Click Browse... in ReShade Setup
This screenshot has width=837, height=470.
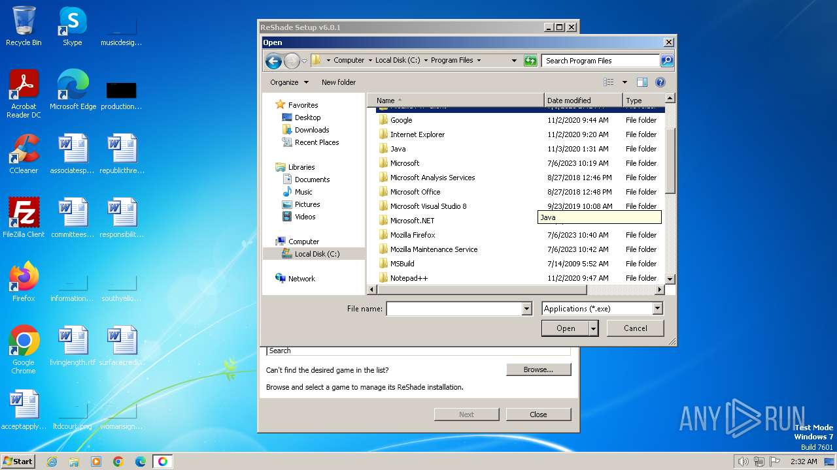point(539,369)
